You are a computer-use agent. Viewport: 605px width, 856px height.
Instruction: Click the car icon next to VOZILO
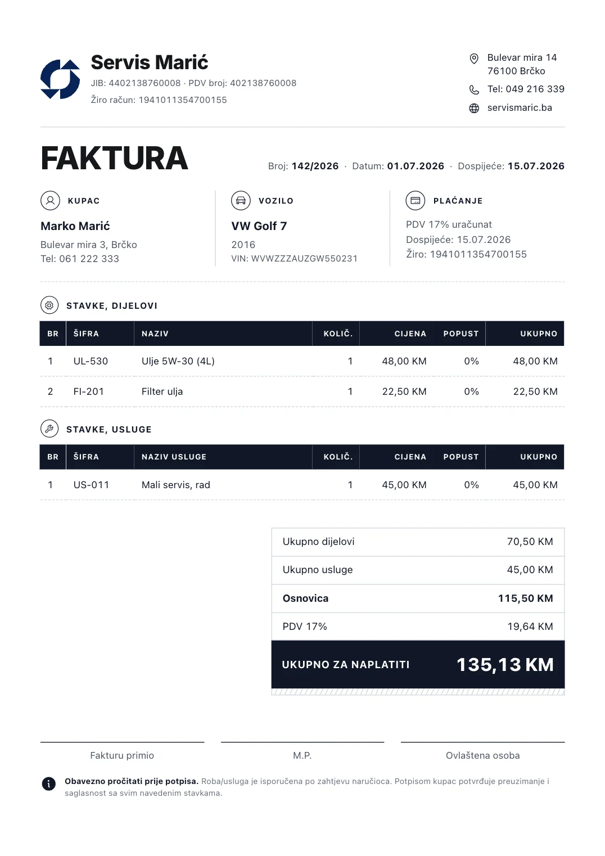(241, 200)
